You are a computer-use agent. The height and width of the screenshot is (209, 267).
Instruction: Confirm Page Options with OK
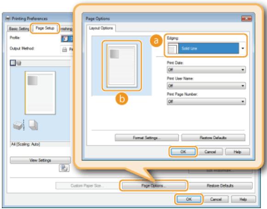(183, 152)
